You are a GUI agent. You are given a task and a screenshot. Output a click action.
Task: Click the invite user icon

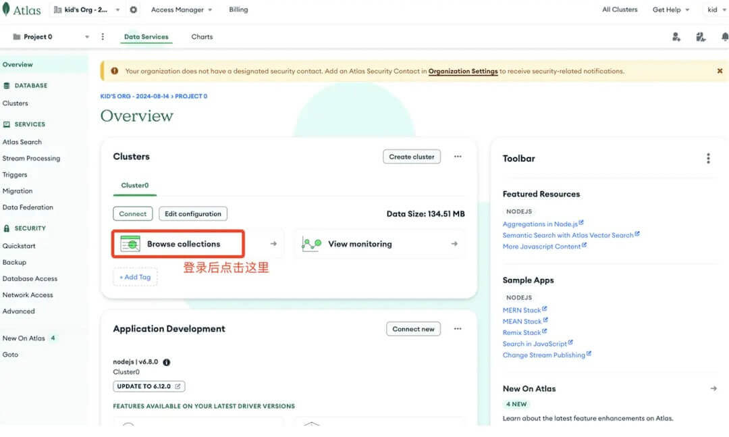click(676, 36)
